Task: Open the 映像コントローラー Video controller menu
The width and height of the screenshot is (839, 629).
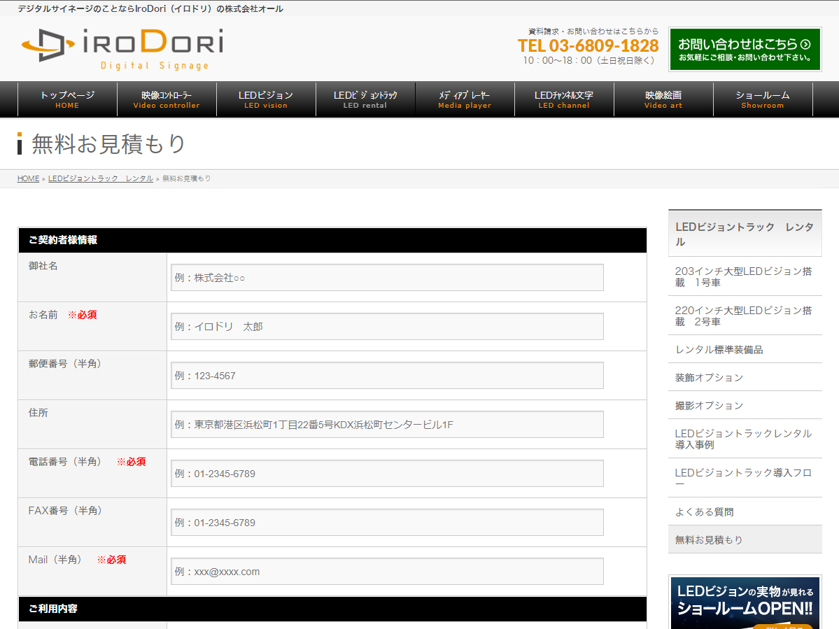Action: pyautogui.click(x=167, y=99)
